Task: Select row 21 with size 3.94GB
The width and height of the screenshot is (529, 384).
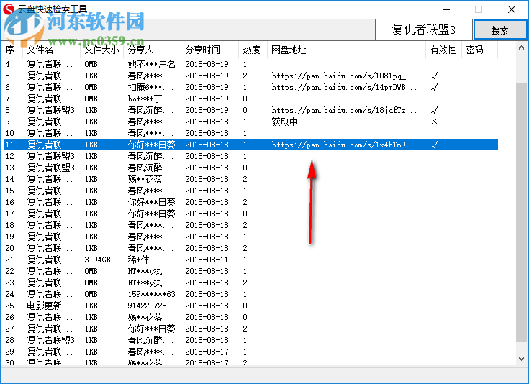Action: [x=251, y=260]
